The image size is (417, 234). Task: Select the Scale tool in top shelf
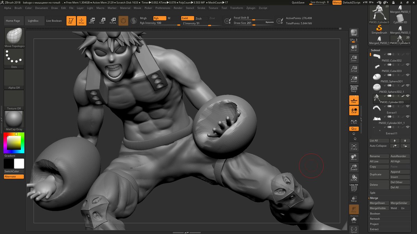point(102,21)
